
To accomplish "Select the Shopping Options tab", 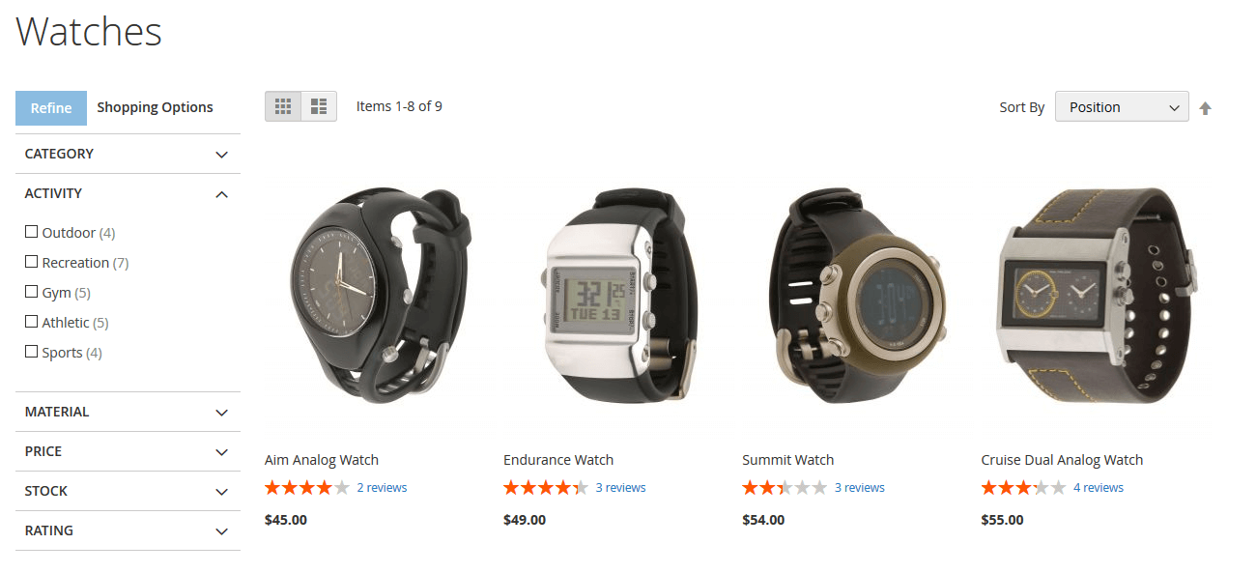I will pyautogui.click(x=155, y=107).
